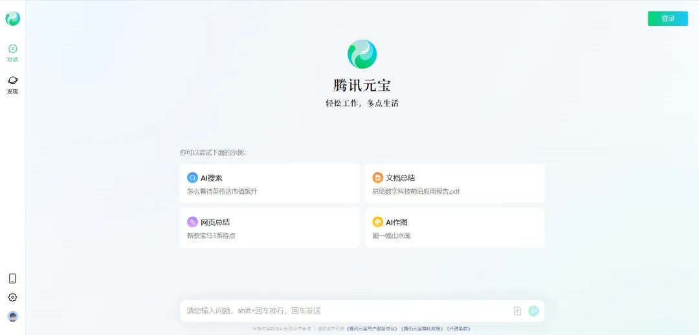Click the AI搜索 magnifier icon

[192, 178]
